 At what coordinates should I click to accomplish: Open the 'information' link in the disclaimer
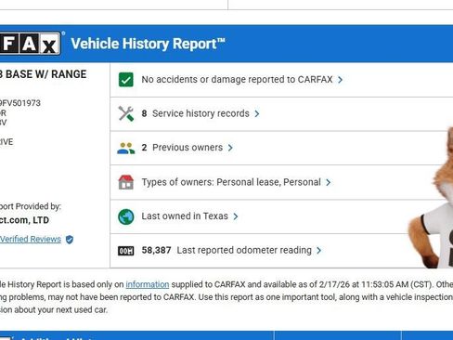tap(148, 284)
